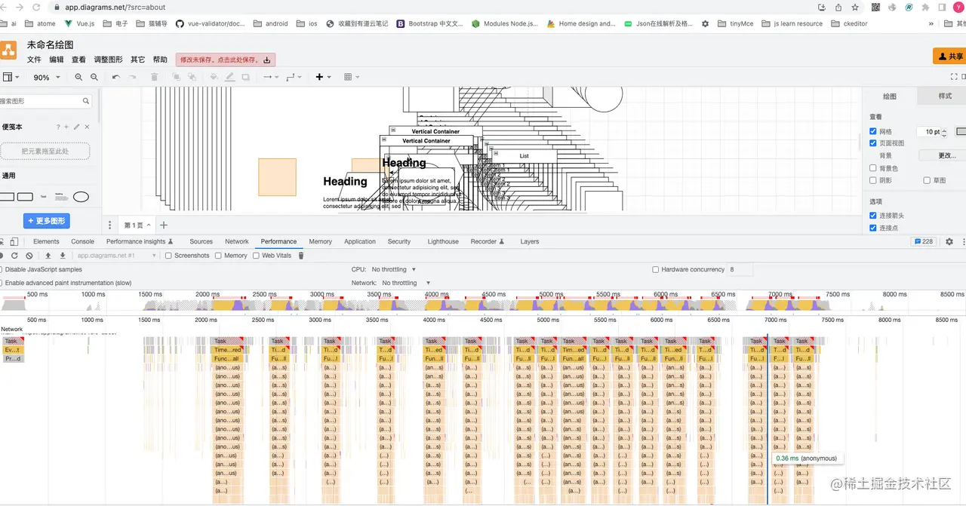
Task: Enable the 阴影 shadow checkbox
Action: (x=873, y=180)
